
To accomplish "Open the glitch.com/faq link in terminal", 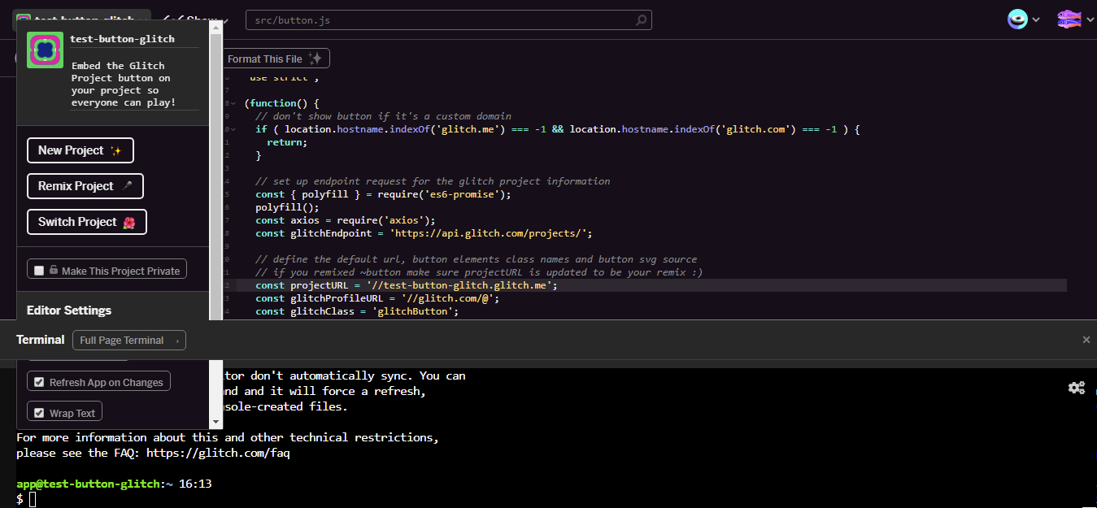I will 218,453.
